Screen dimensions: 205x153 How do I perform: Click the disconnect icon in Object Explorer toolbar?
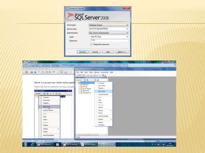click(x=87, y=80)
